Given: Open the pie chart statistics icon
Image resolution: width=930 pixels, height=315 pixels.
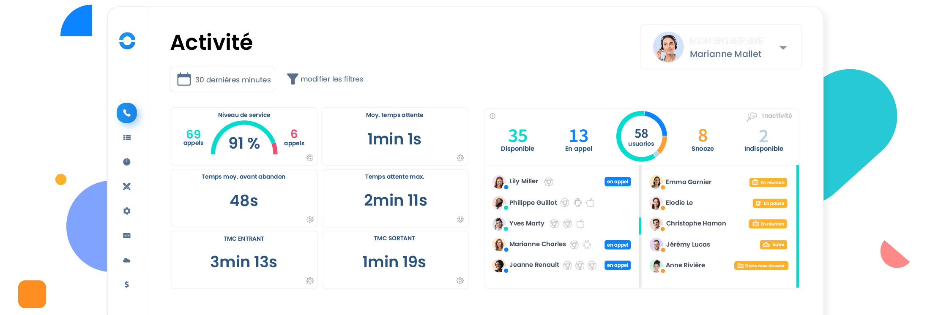Looking at the screenshot, I should (127, 162).
